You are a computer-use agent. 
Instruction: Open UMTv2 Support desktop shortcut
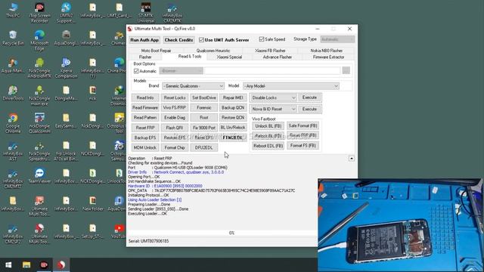click(x=66, y=13)
